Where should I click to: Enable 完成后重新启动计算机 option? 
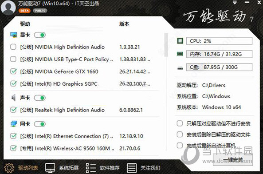click(180, 145)
